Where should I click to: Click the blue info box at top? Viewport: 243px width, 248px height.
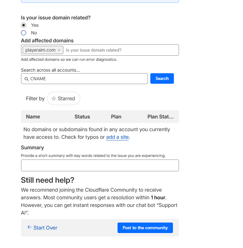tap(100, 1)
